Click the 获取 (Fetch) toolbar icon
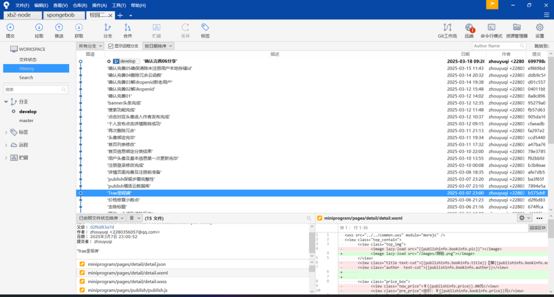 pos(79,28)
